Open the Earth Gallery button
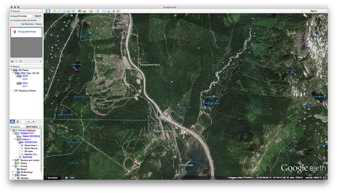Viewport: 337px width, 193px height. coord(34,127)
